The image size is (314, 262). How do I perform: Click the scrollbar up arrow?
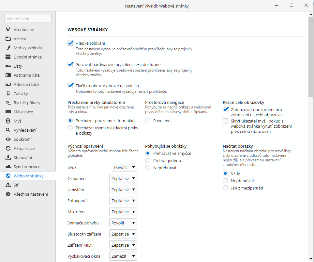point(311,14)
